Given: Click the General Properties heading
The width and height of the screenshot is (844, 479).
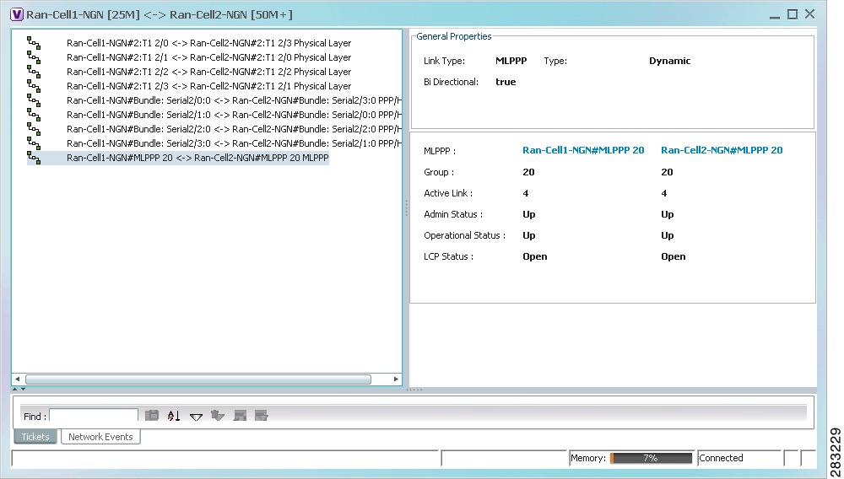Looking at the screenshot, I should [454, 36].
